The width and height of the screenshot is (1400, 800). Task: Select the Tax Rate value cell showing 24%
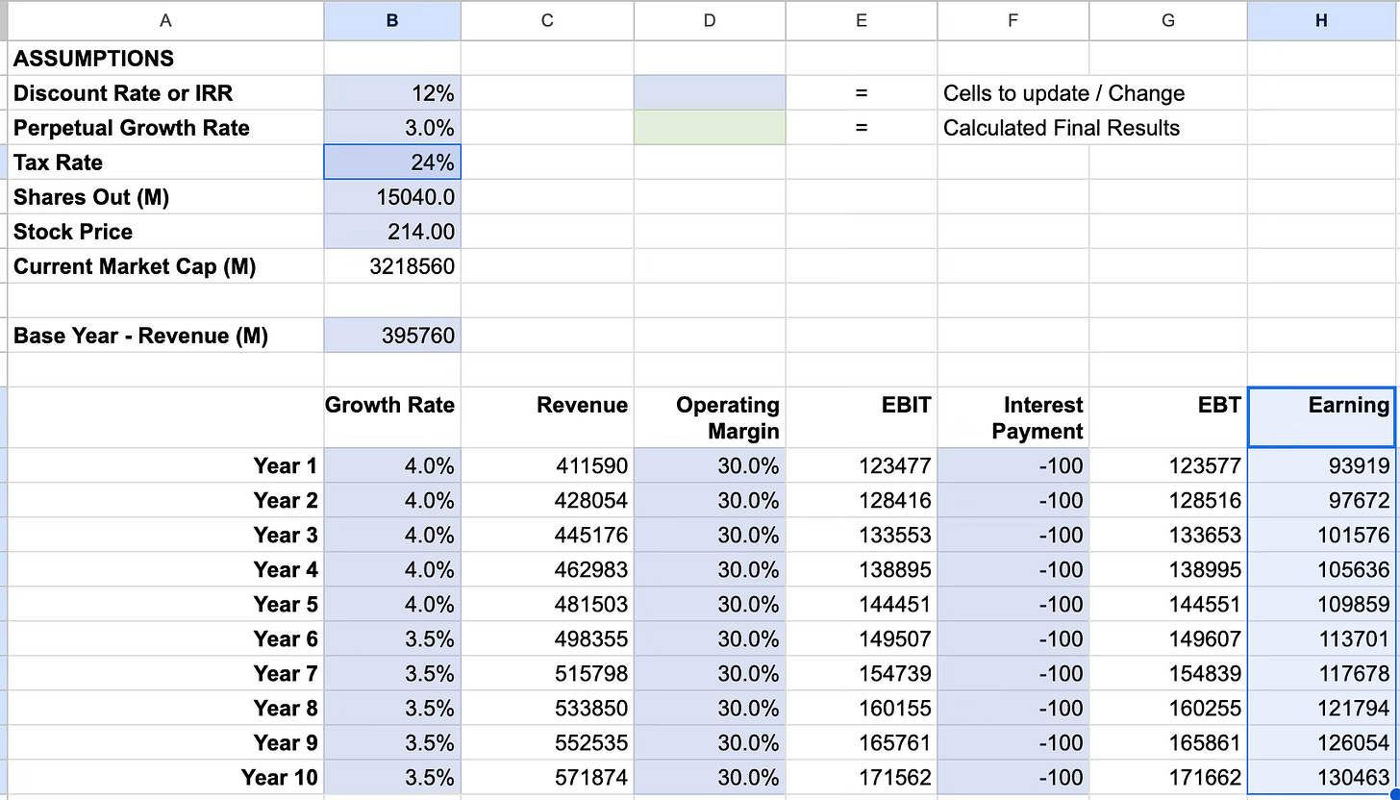392,162
